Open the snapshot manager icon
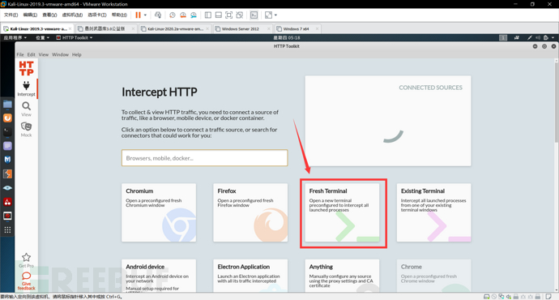 (x=194, y=15)
